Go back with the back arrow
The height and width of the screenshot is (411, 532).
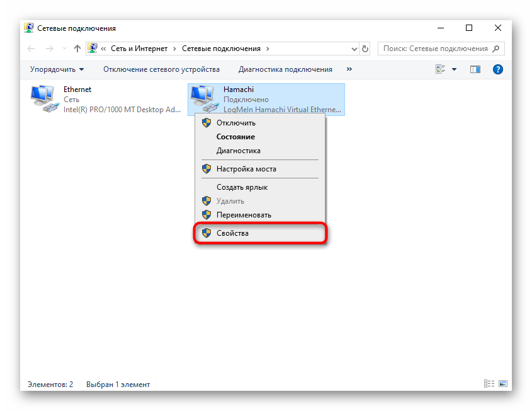[31, 49]
